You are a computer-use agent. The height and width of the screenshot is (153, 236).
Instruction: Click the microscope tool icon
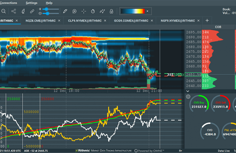pos(23,11)
